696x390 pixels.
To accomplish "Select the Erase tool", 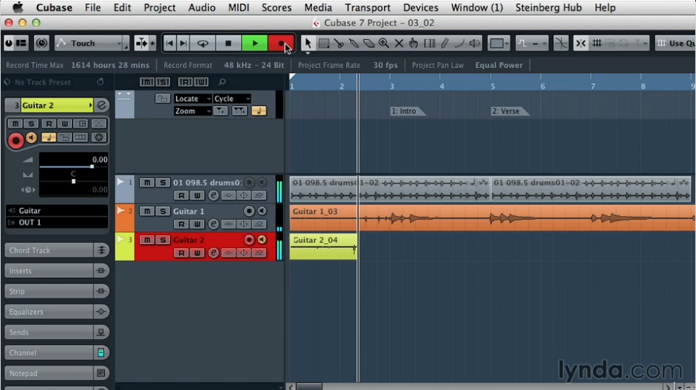I will 369,43.
